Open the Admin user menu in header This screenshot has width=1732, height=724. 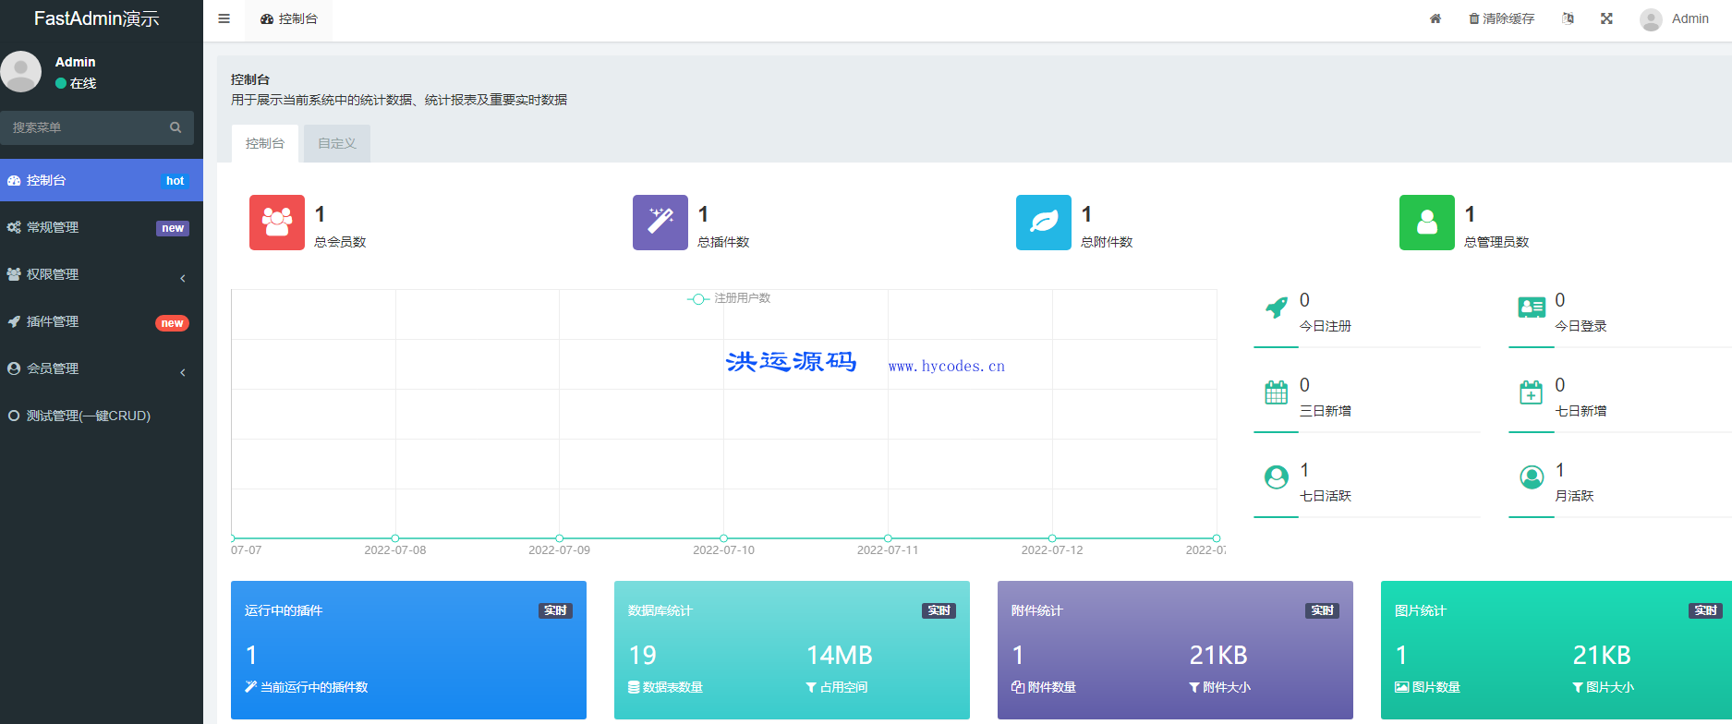tap(1674, 18)
